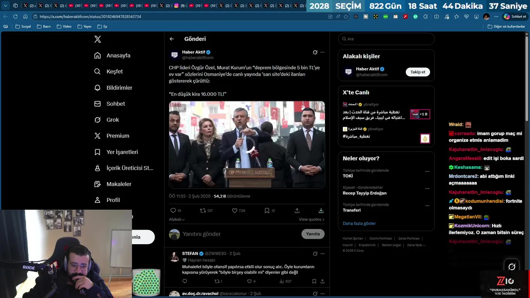
Task: Open Hizmet Şartları link
Action: pyautogui.click(x=353, y=238)
